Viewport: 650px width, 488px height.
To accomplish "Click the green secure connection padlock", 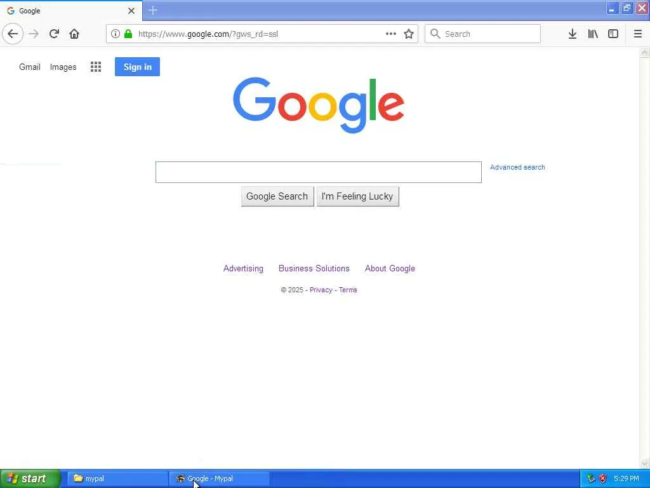I will click(128, 34).
